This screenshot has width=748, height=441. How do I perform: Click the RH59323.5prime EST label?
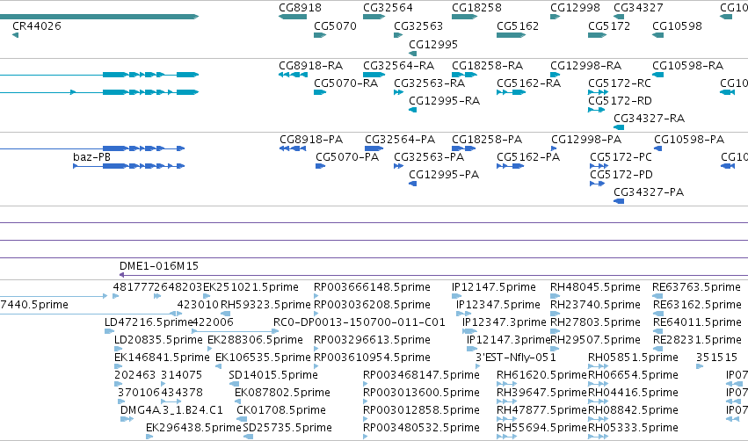[265, 305]
